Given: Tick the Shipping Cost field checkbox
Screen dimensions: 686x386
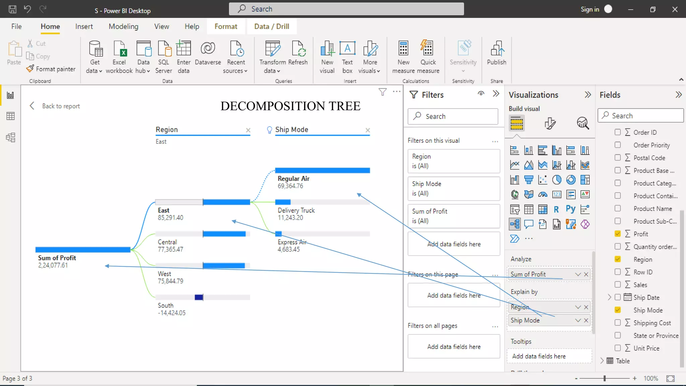Looking at the screenshot, I should tap(618, 323).
